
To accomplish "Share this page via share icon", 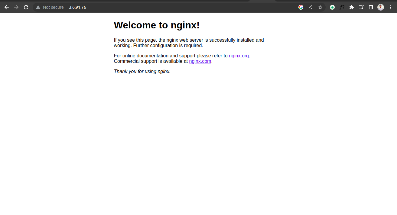I will [x=311, y=7].
